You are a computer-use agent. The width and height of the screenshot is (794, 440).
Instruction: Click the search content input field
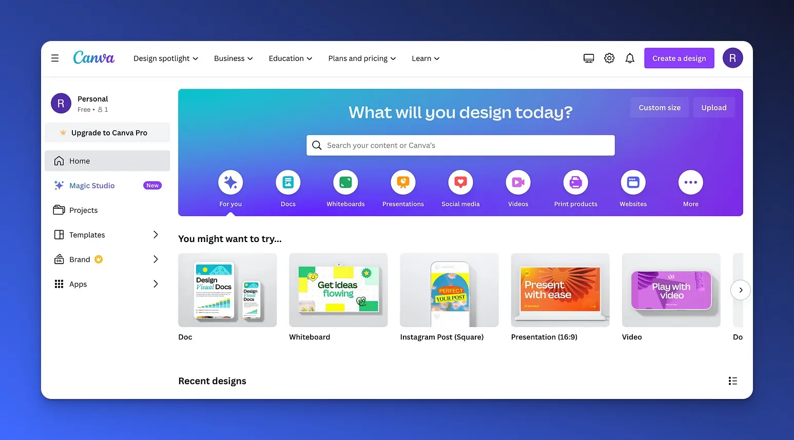tap(460, 145)
